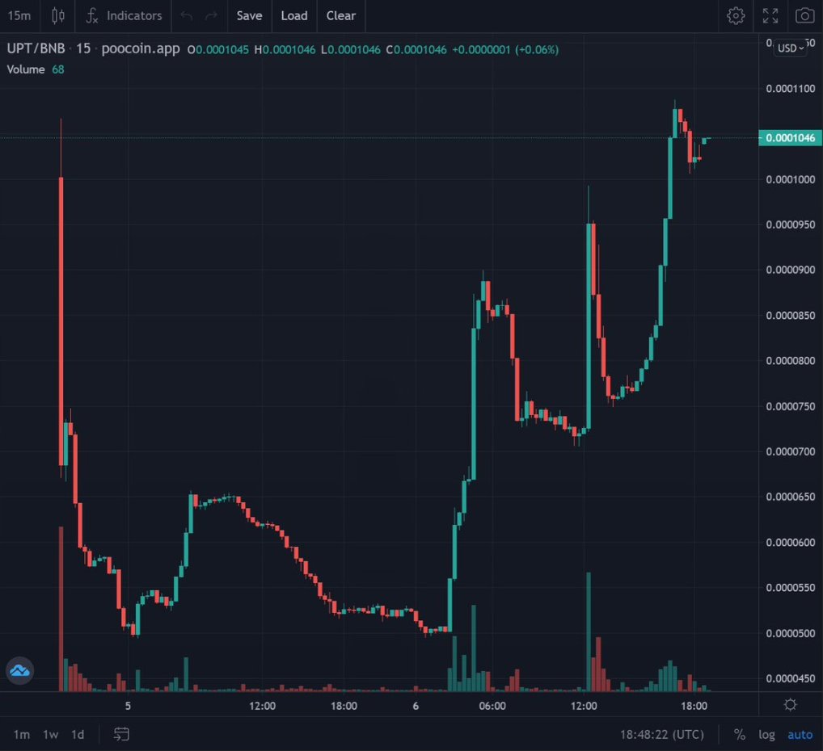The height and width of the screenshot is (751, 823).
Task: Clear the chart drawings
Action: pyautogui.click(x=341, y=15)
